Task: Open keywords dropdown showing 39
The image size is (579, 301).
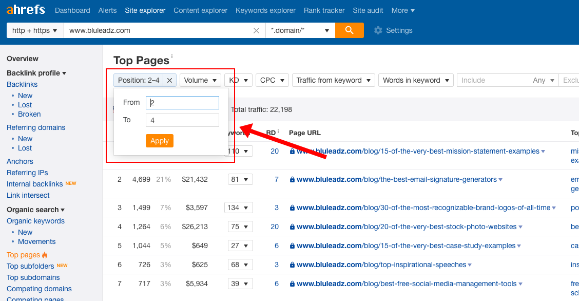Action: tap(240, 284)
